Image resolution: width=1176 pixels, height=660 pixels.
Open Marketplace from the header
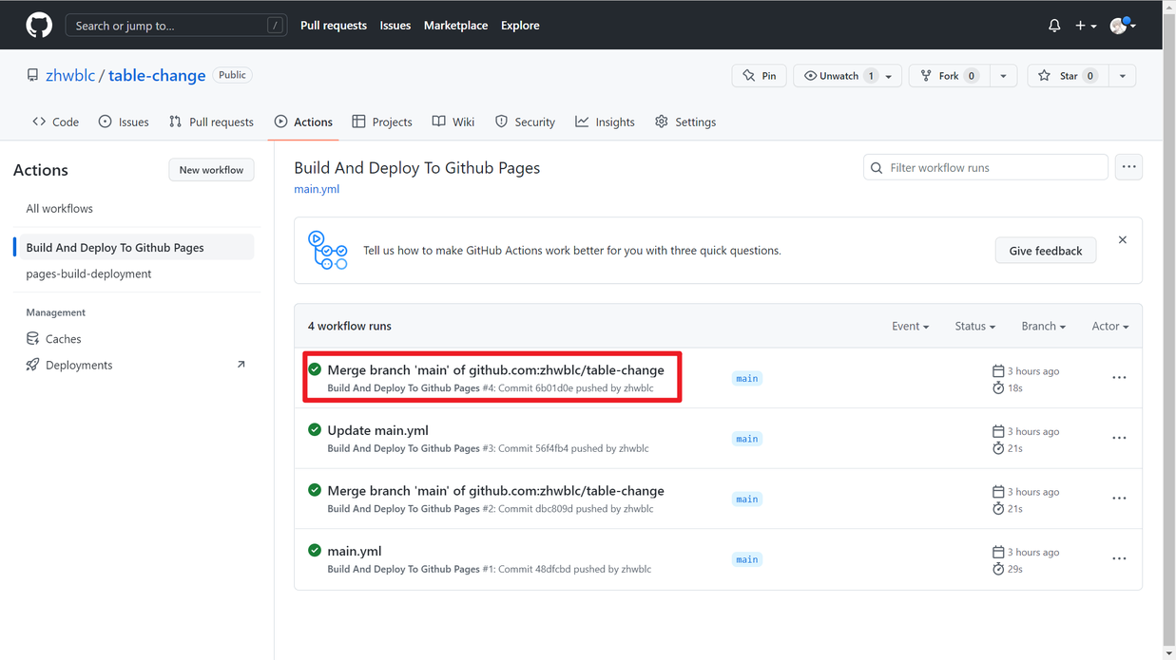tap(455, 26)
